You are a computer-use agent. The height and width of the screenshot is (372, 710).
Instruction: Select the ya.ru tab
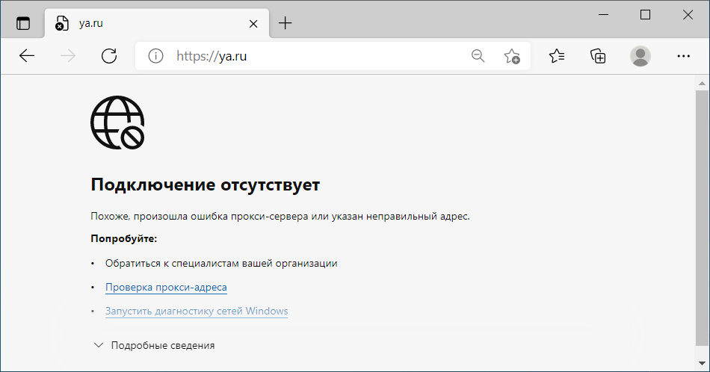[157, 23]
